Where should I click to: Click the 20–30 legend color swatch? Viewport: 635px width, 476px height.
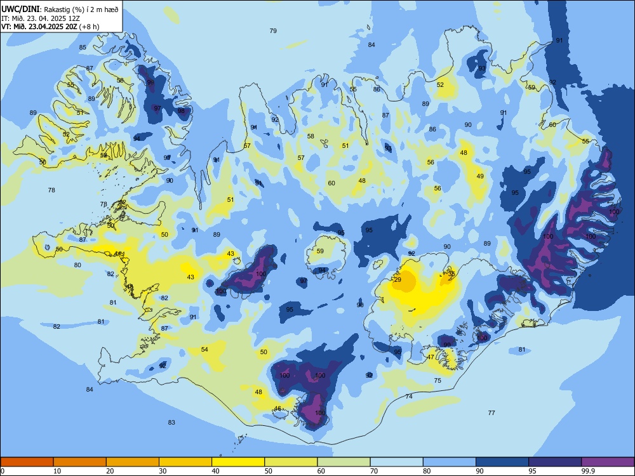(133, 462)
